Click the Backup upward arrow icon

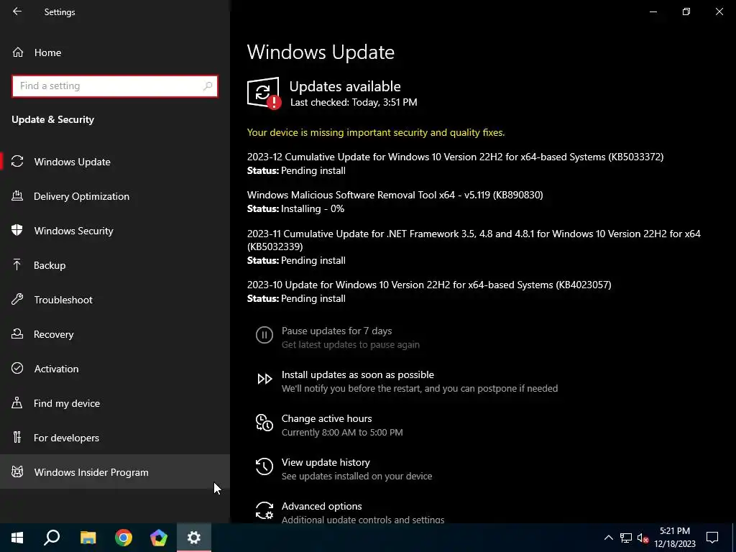17,264
